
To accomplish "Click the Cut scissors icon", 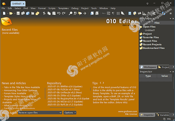I will 44,13.
